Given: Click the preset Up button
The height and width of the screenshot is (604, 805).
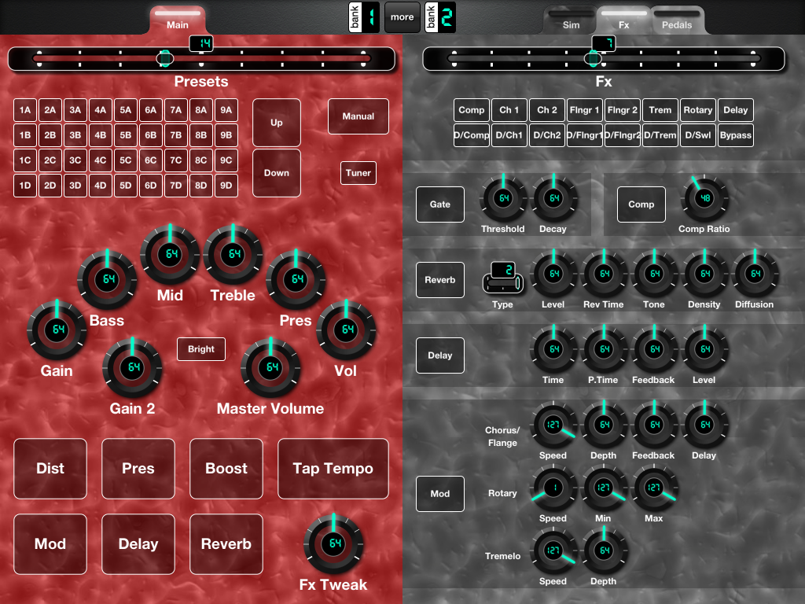Looking at the screenshot, I should [277, 123].
